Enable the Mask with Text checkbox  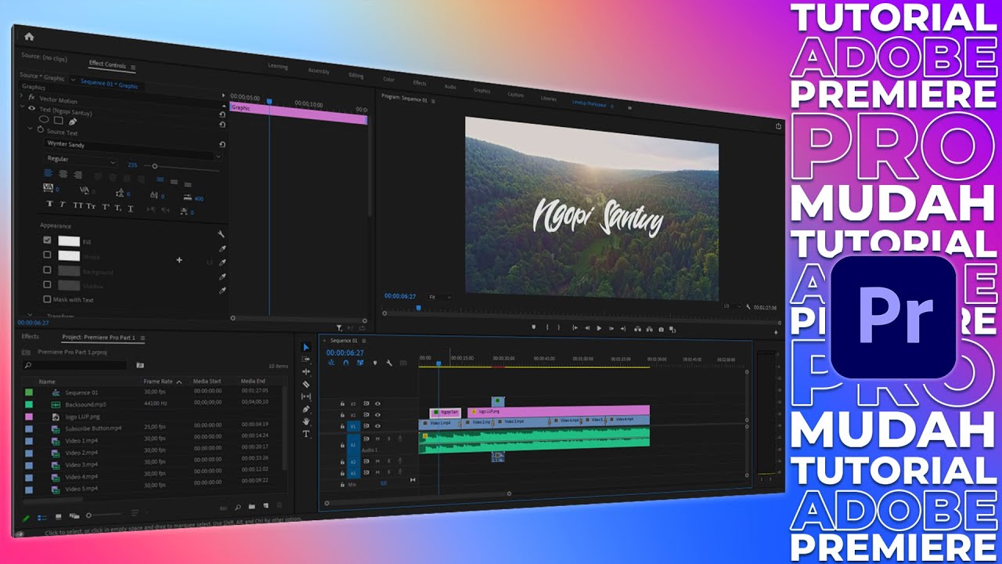tap(47, 299)
